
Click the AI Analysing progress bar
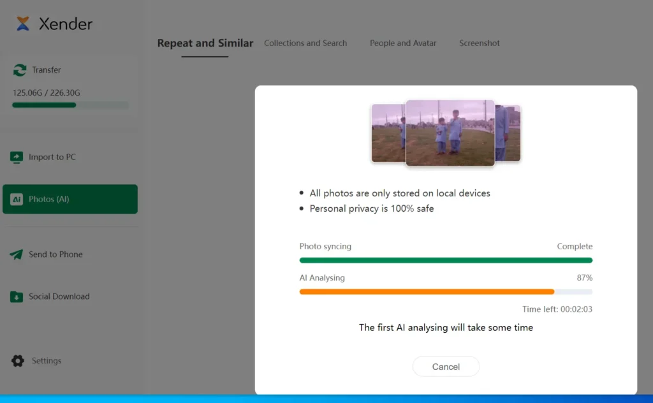pyautogui.click(x=446, y=291)
